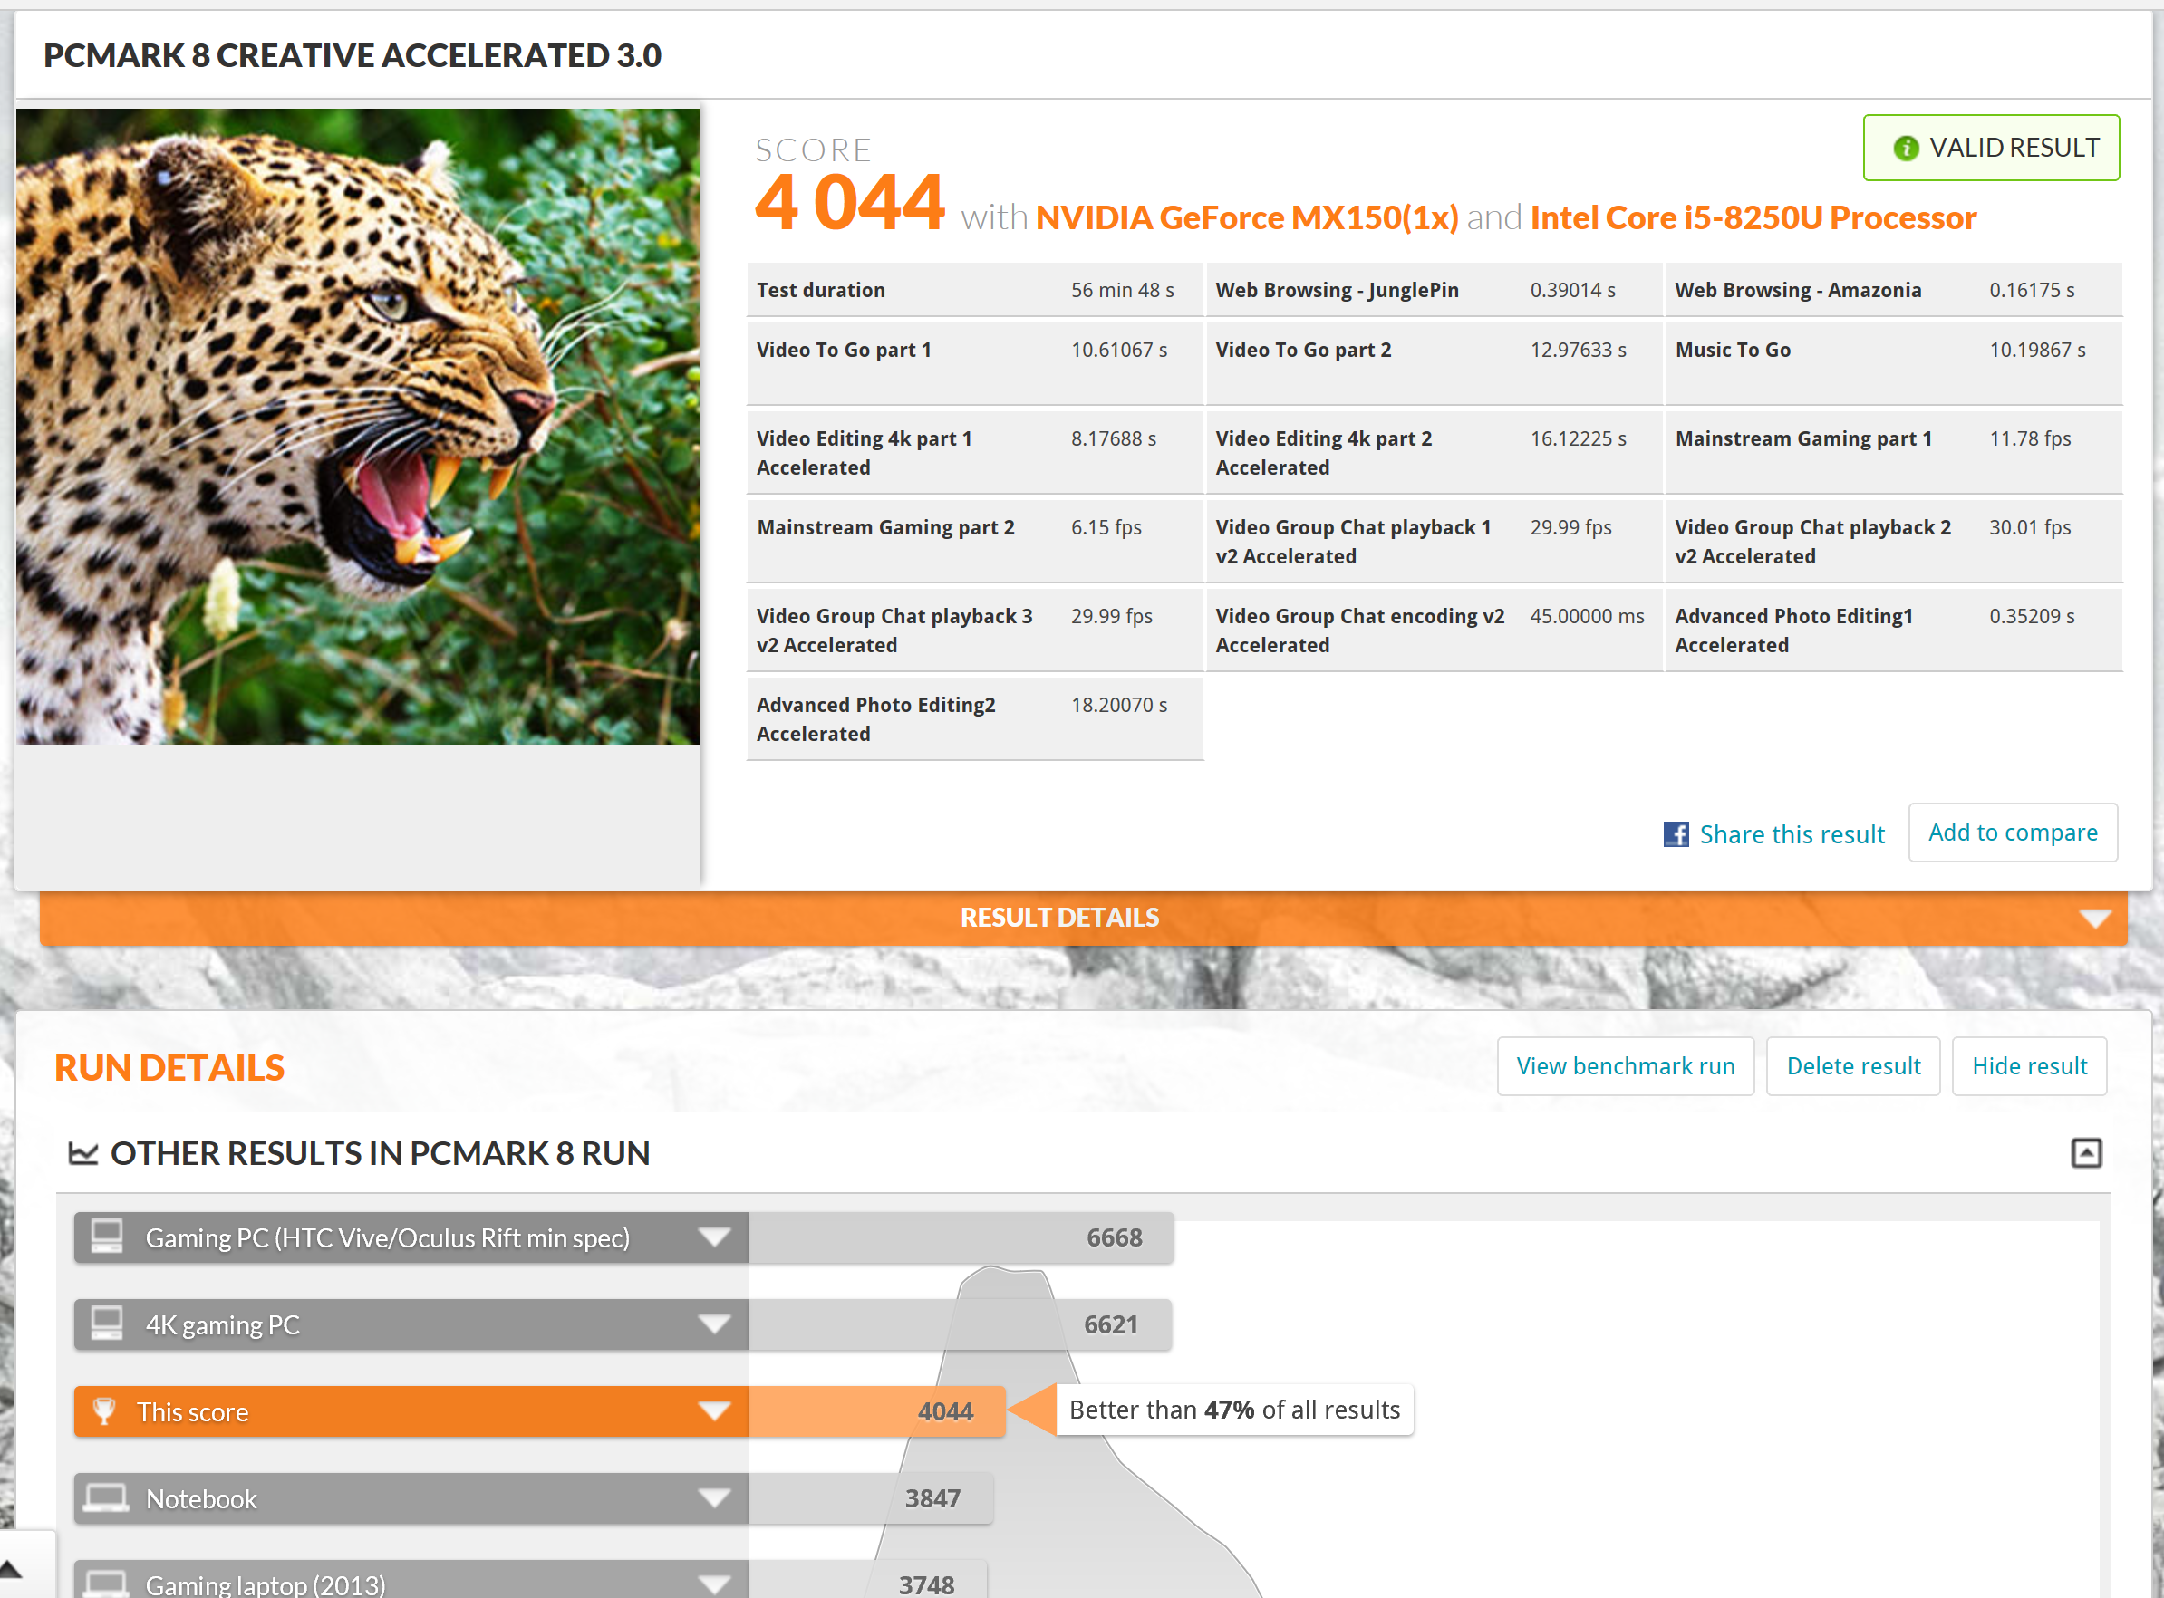Image resolution: width=2164 pixels, height=1598 pixels.
Task: Click Add to compare button
Action: 2012,832
